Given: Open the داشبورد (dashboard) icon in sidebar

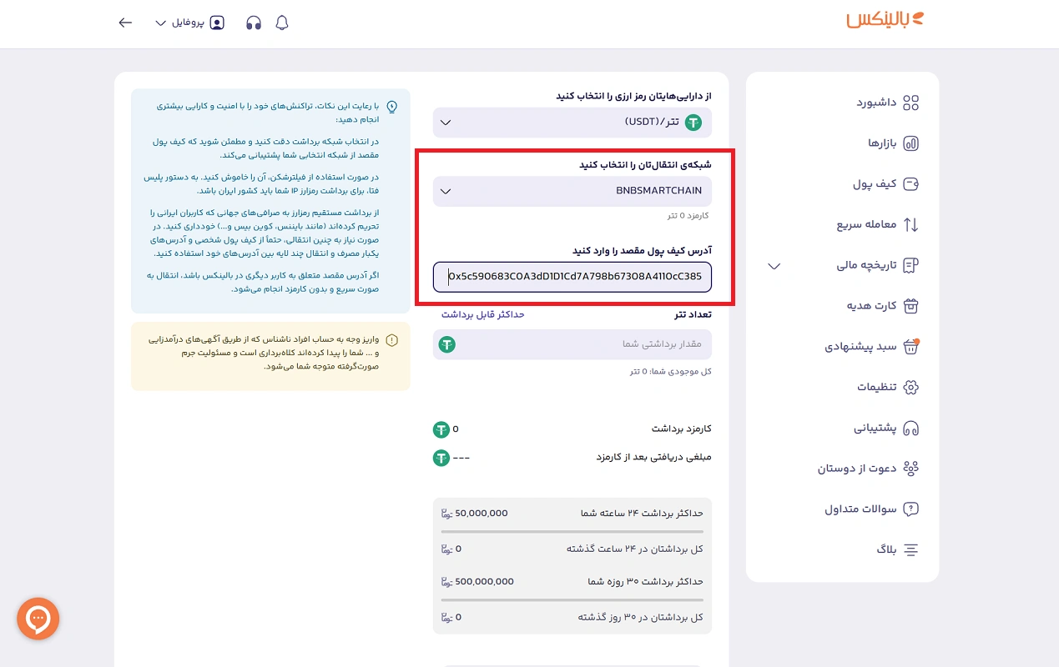Looking at the screenshot, I should tap(910, 102).
